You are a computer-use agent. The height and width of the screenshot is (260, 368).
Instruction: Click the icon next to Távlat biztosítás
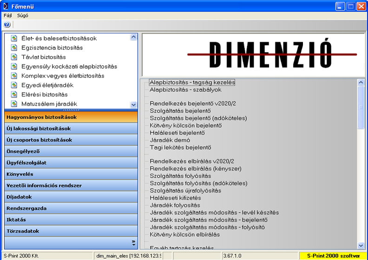point(14,57)
